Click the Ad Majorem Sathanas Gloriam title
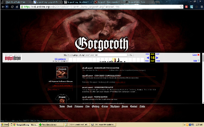Viewport: 204px width, 127px height. tap(61, 81)
